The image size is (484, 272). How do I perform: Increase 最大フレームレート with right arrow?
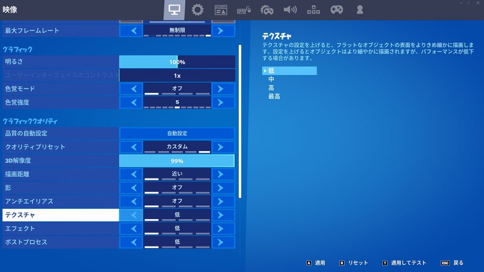coord(223,31)
